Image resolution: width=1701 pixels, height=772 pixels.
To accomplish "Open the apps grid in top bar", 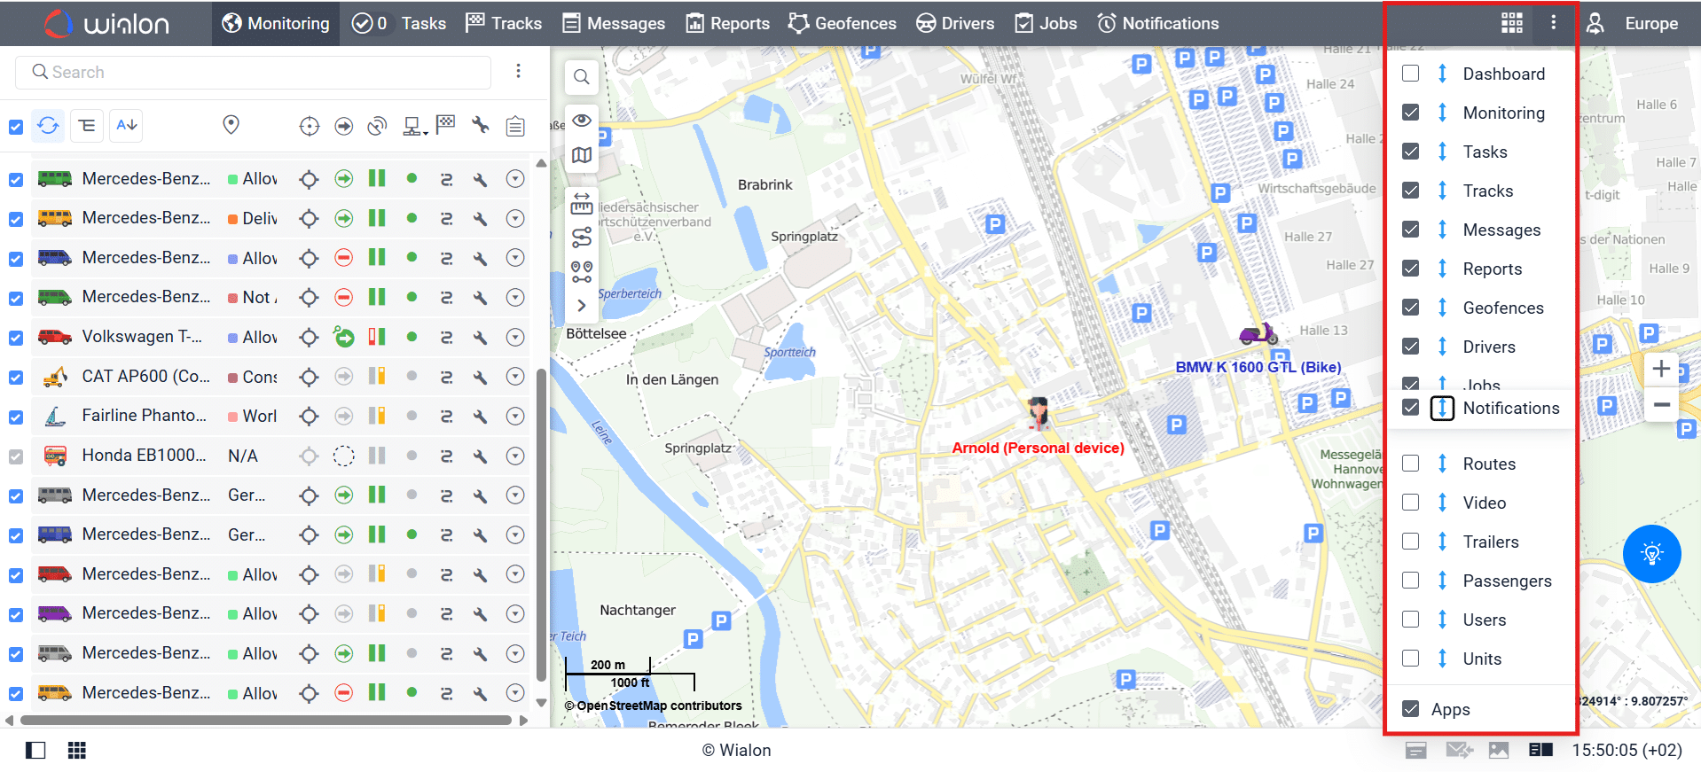I will [x=1512, y=23].
